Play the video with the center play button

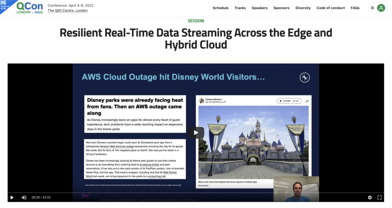196,133
